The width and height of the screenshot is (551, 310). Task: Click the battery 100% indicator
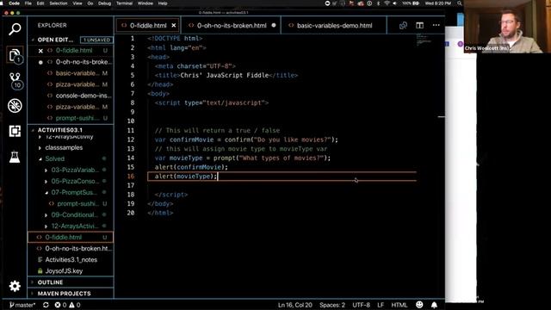click(411, 3)
